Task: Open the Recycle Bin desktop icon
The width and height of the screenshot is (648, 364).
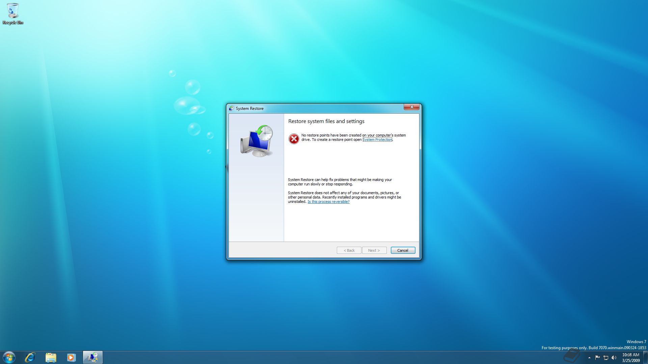Action: pos(13,14)
